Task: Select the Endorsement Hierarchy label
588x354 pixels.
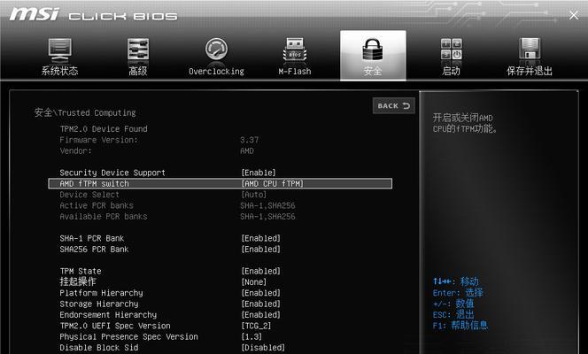Action: [x=108, y=315]
